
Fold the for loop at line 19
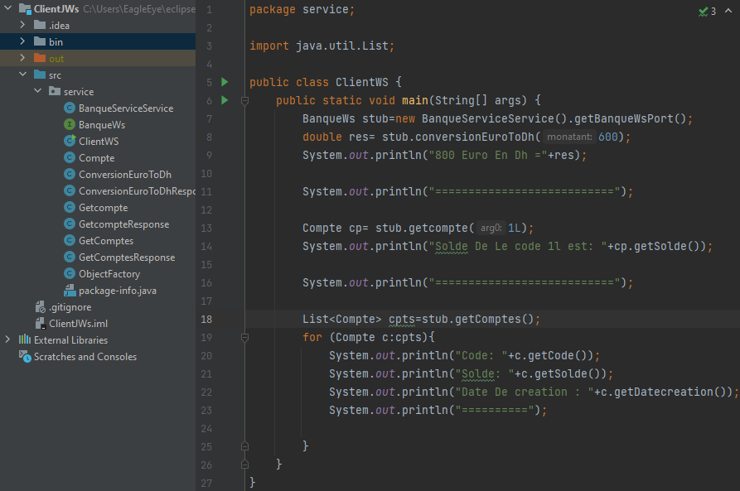pyautogui.click(x=244, y=338)
